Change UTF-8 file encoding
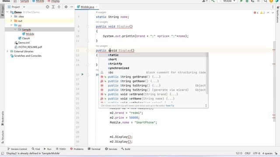Image resolution: width=280 pixels, height=157 pixels. pos(256,154)
